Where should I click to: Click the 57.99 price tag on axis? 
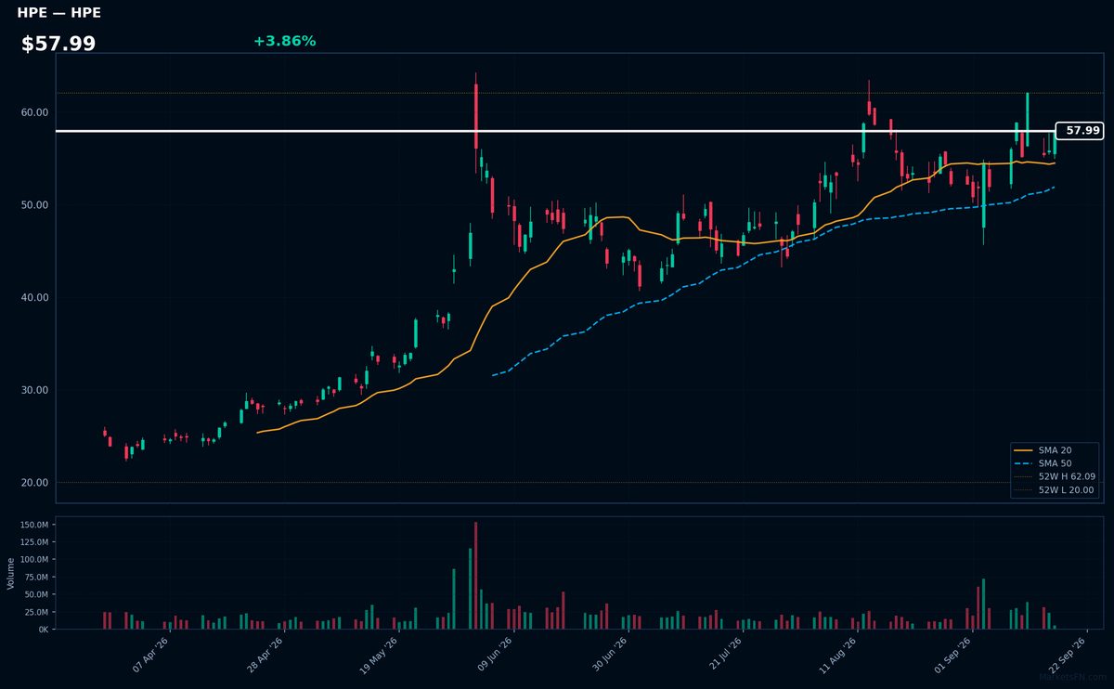tap(1080, 131)
